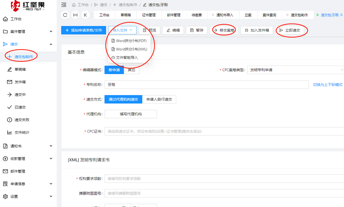Select 新申请 editor mode
This screenshot has width=344, height=207.
click(114, 70)
